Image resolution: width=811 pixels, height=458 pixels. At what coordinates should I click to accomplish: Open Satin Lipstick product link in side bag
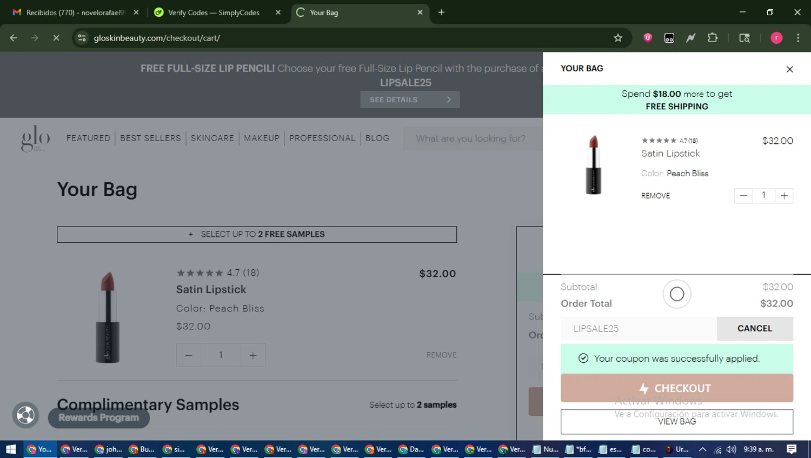(670, 154)
